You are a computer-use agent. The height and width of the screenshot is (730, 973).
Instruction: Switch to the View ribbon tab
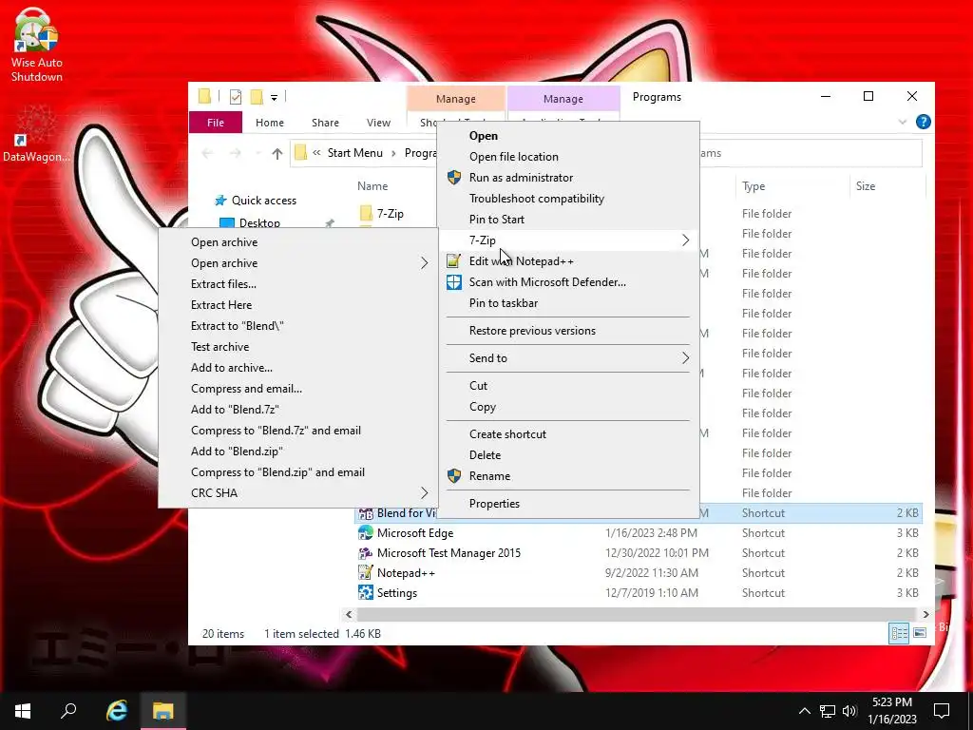coord(378,123)
